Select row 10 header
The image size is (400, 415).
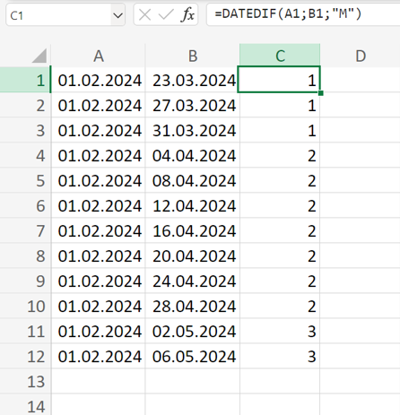(x=25, y=306)
